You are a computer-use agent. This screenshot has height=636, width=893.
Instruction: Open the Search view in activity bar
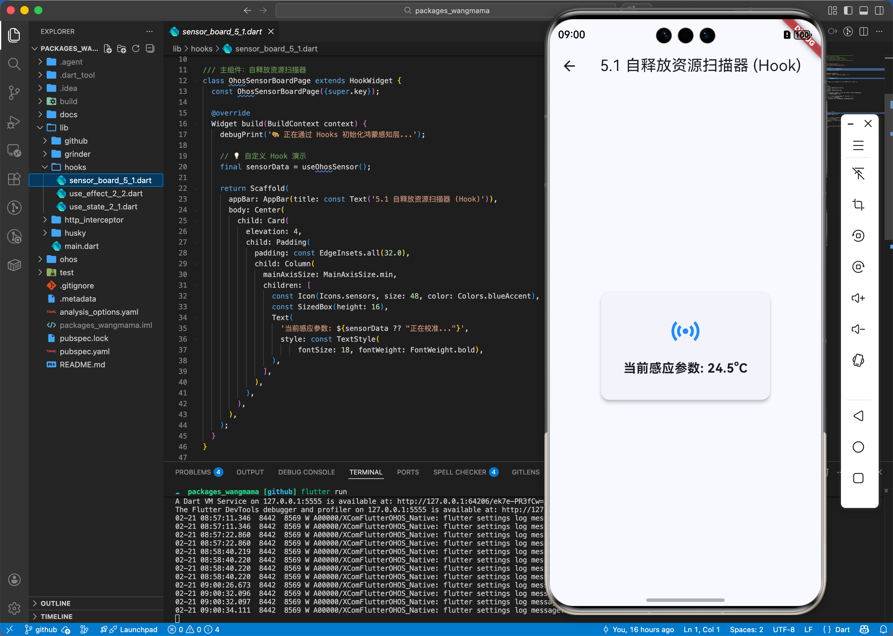click(14, 64)
